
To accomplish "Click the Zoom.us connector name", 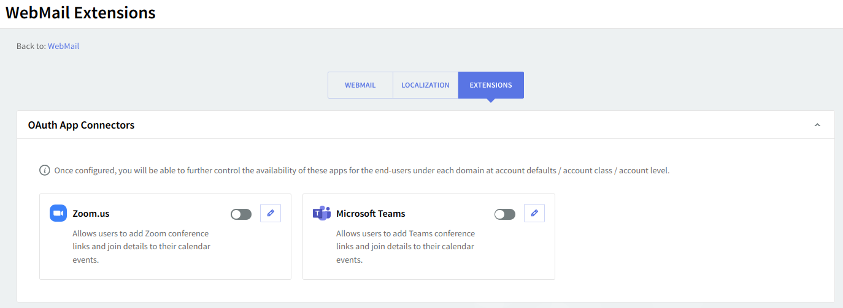I will pyautogui.click(x=91, y=214).
